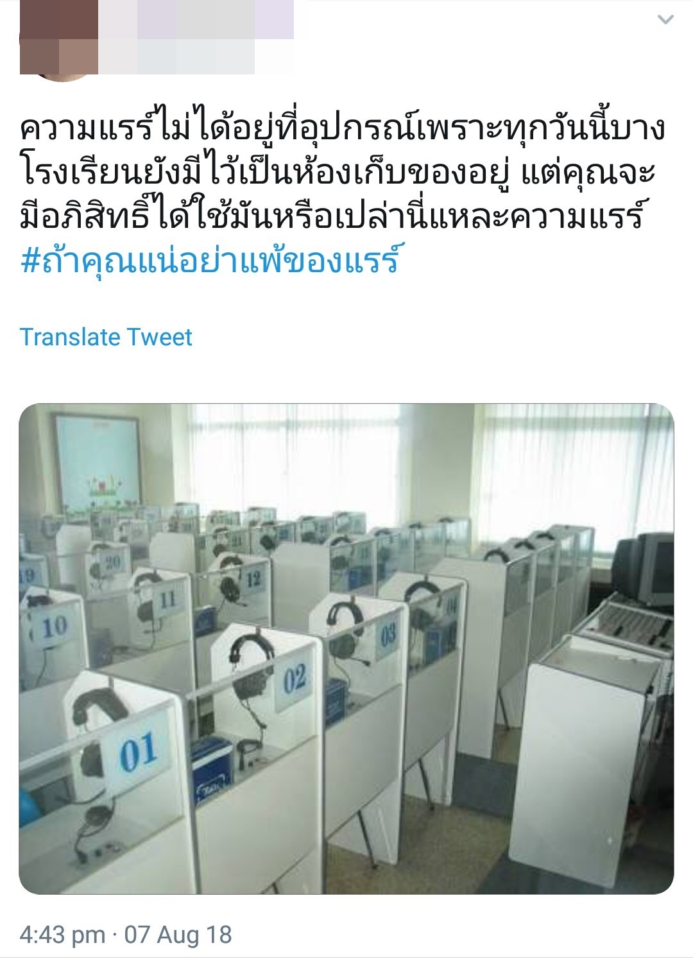
Task: Click the 07 Aug 18 date
Action: point(178,934)
